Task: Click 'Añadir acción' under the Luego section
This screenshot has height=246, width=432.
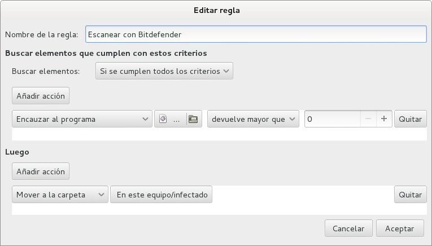Action: 40,172
